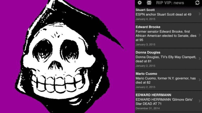Screen dimensions: 202x113
Task: Open the 'Gilmore Girls' Star headline
Action: pos(164,102)
